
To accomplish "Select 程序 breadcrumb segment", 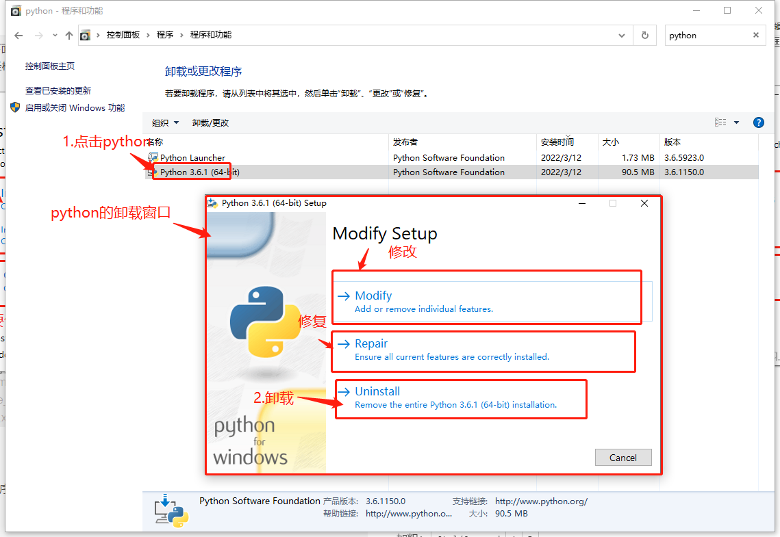I will [x=164, y=35].
